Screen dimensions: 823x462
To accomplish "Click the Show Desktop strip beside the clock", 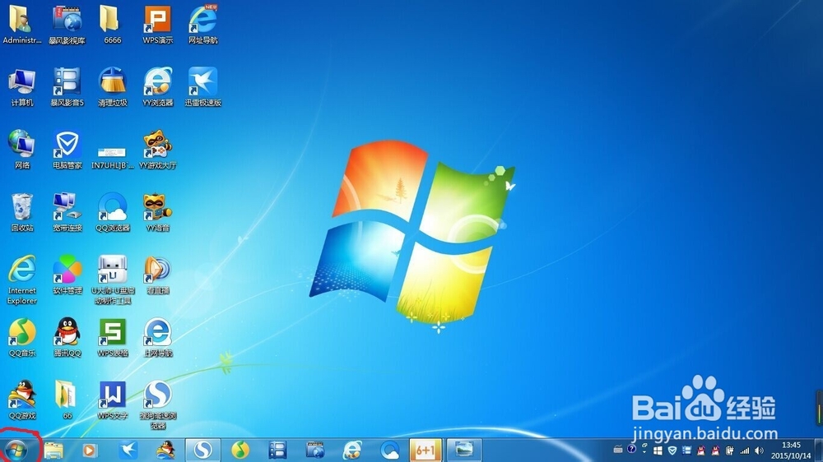I will tap(818, 450).
